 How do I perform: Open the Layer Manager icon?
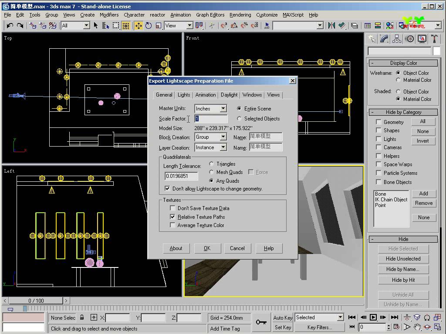(355, 26)
